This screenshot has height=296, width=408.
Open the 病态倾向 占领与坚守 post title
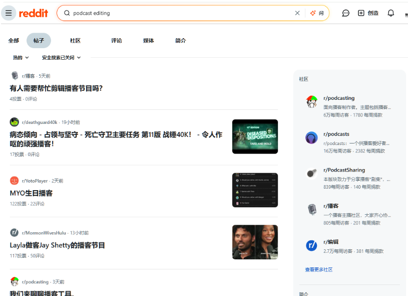116,139
